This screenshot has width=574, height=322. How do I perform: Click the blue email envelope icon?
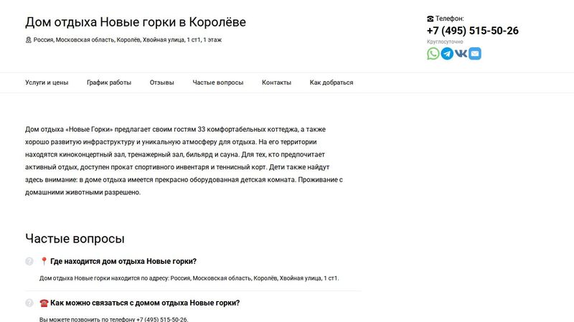click(x=475, y=54)
